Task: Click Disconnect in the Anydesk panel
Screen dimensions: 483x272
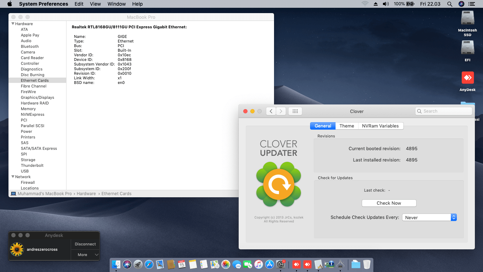Action: point(85,244)
